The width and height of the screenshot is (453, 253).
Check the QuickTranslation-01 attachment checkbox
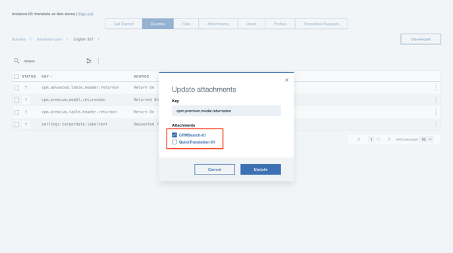174,142
